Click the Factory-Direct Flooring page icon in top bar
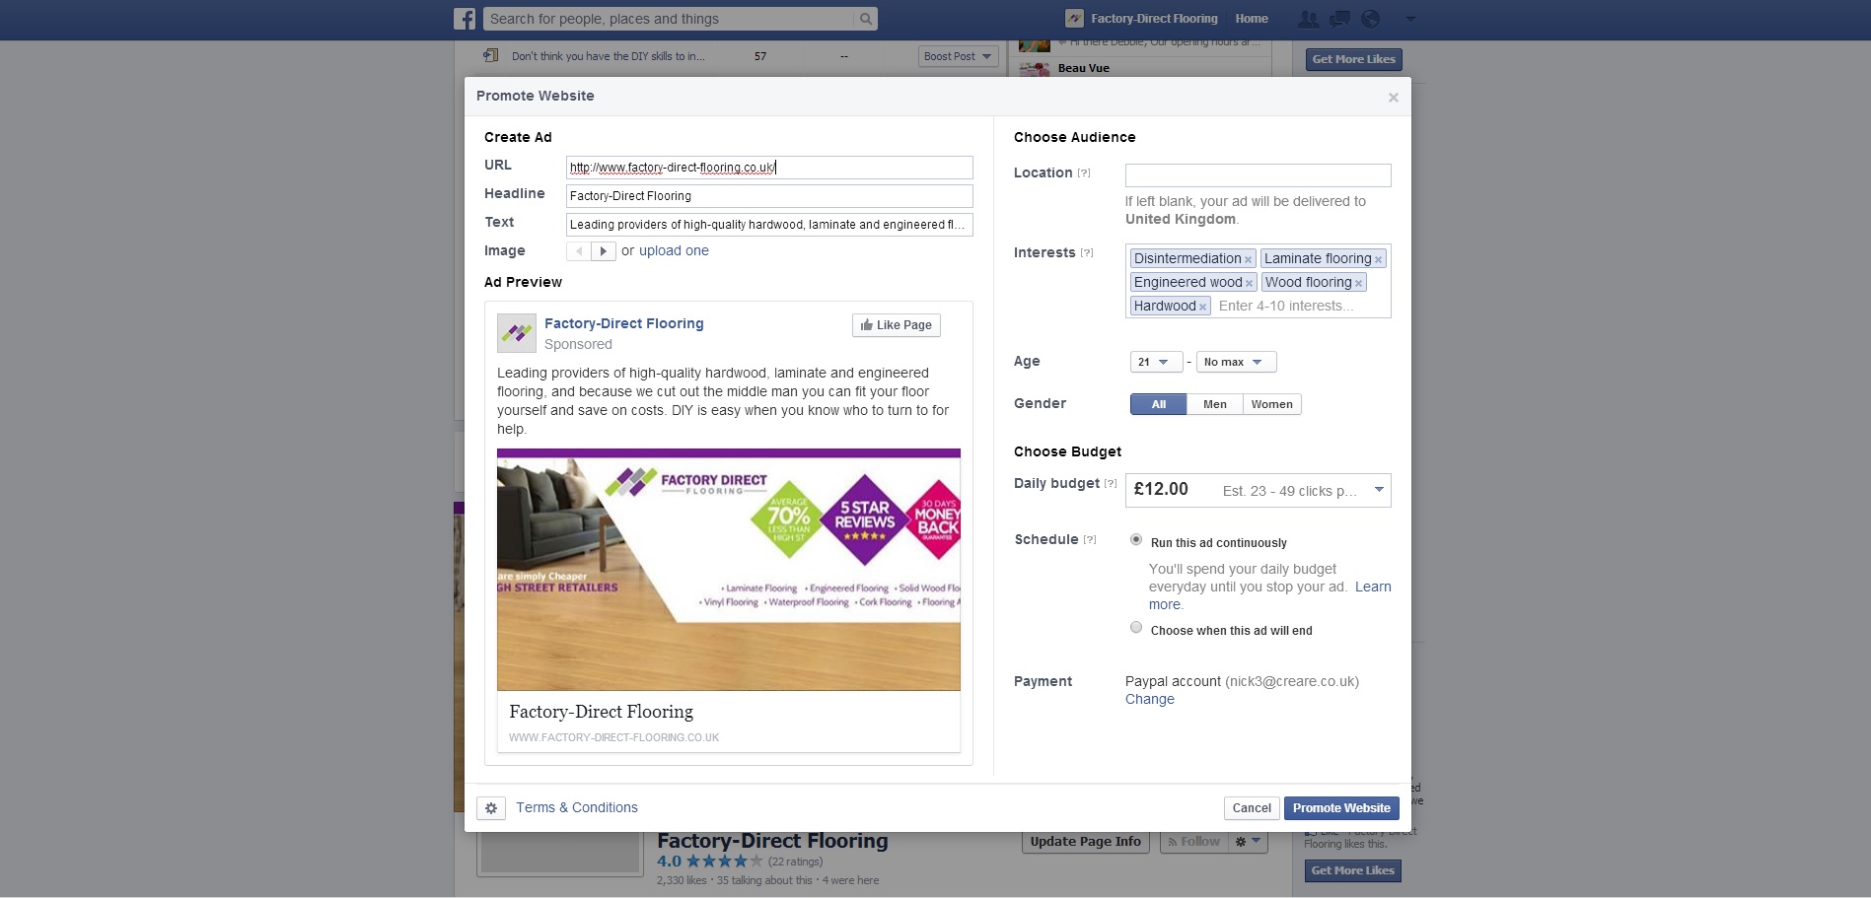The height and width of the screenshot is (898, 1871). point(1074,19)
